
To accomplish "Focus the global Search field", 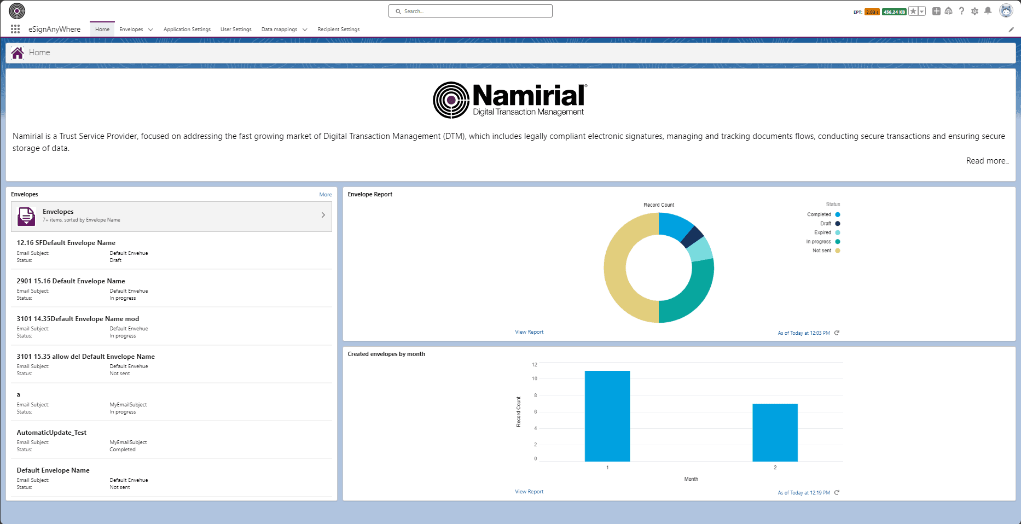I will click(x=471, y=11).
